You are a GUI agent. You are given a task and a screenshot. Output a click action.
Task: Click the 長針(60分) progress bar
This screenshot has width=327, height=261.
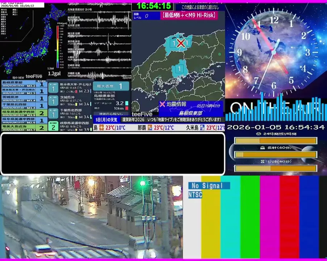coord(276,154)
